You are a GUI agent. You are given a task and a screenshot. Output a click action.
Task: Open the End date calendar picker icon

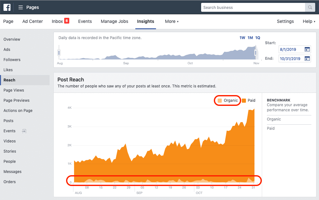point(307,59)
